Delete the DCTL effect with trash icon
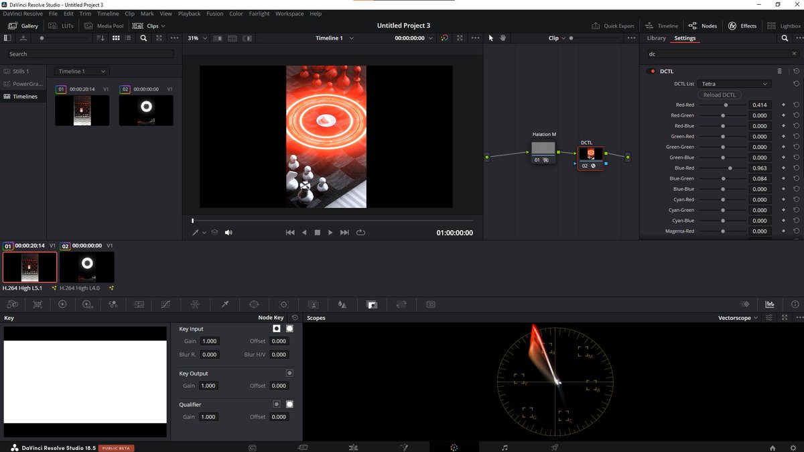 tap(779, 71)
